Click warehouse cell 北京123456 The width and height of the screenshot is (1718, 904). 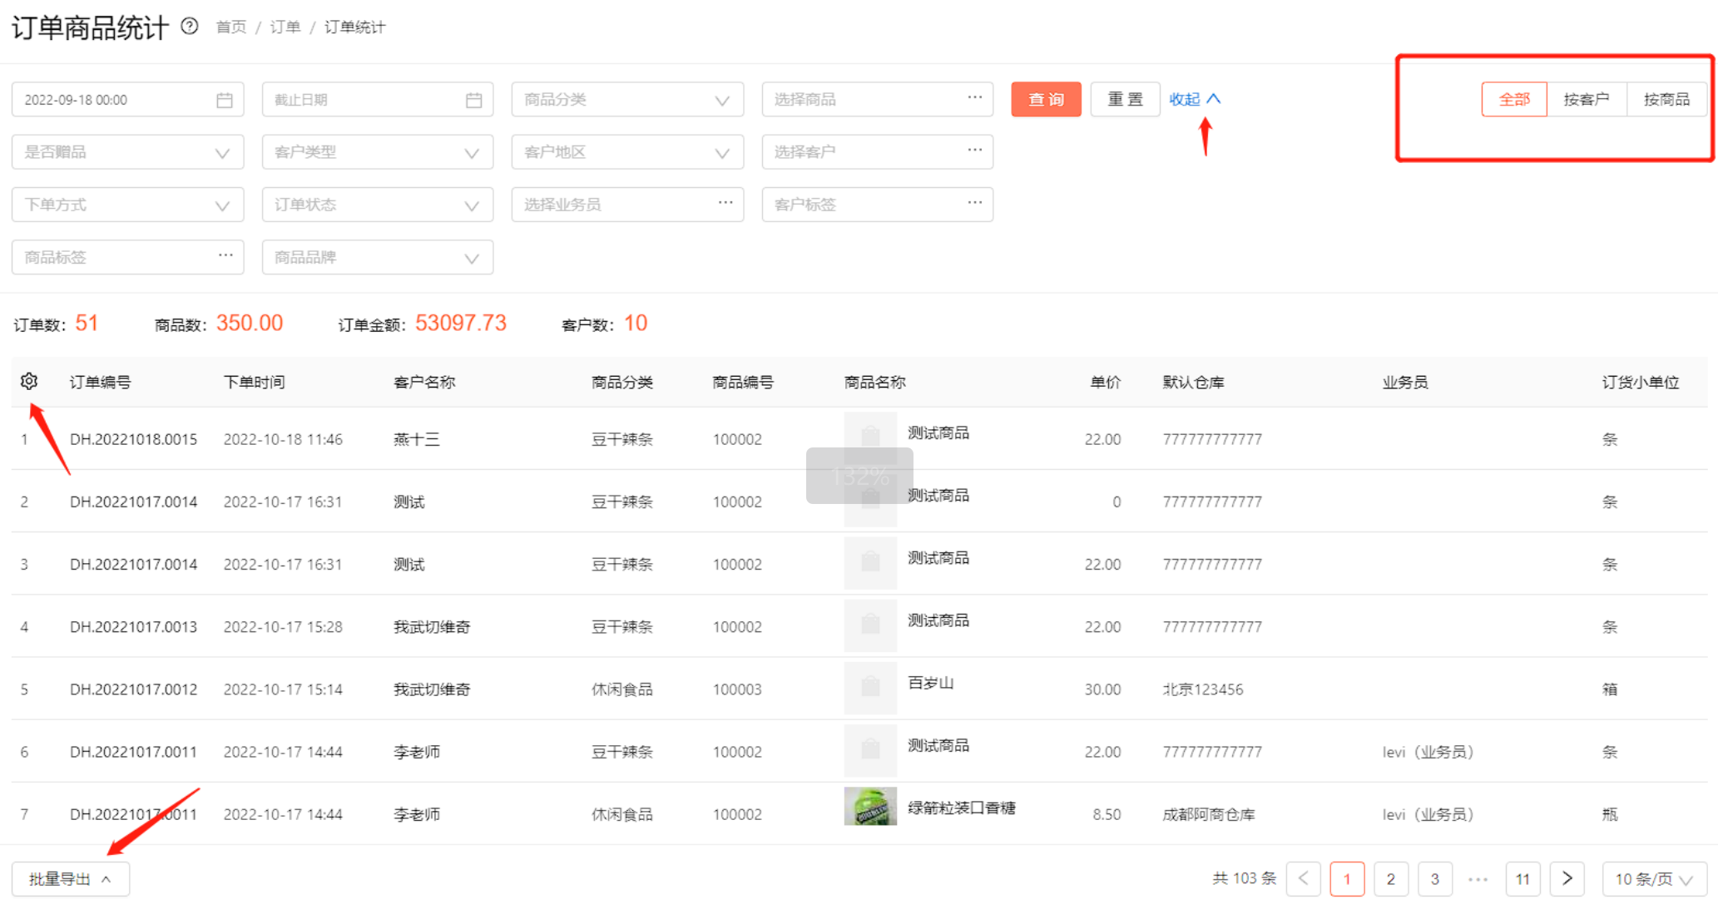[x=1203, y=689]
